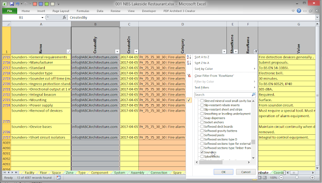Open the Name Box dropdown arrow
Screen dimensions: 322x183
click(x=42, y=18)
